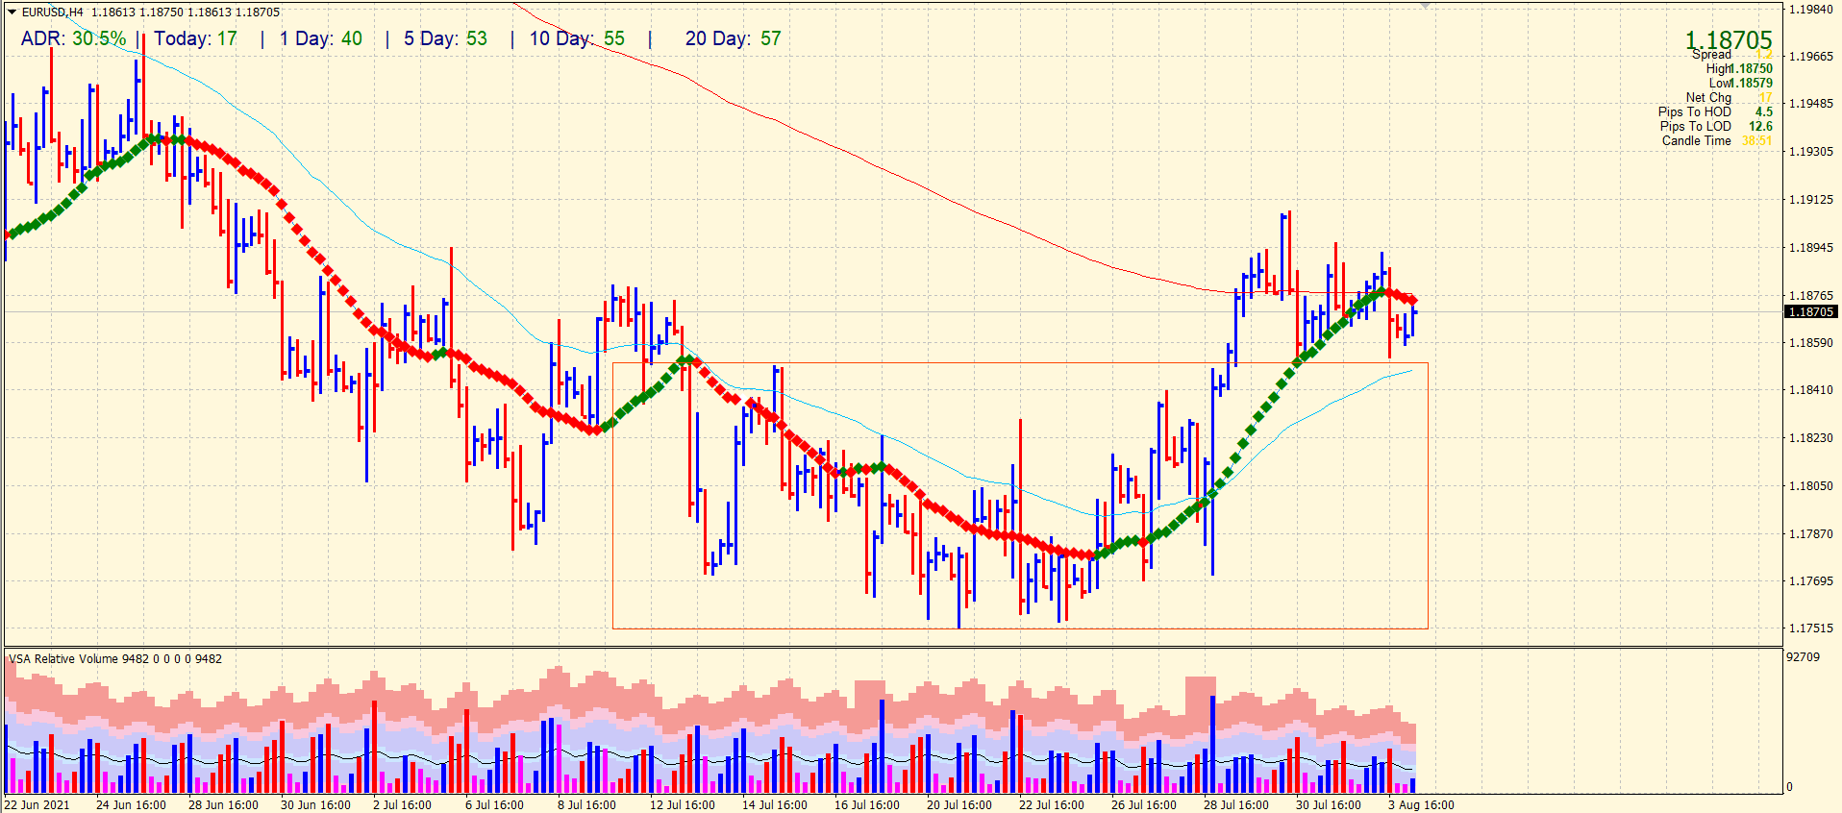Image resolution: width=1842 pixels, height=813 pixels.
Task: Click the 26 Jul 16:00 time label
Action: 1144,805
